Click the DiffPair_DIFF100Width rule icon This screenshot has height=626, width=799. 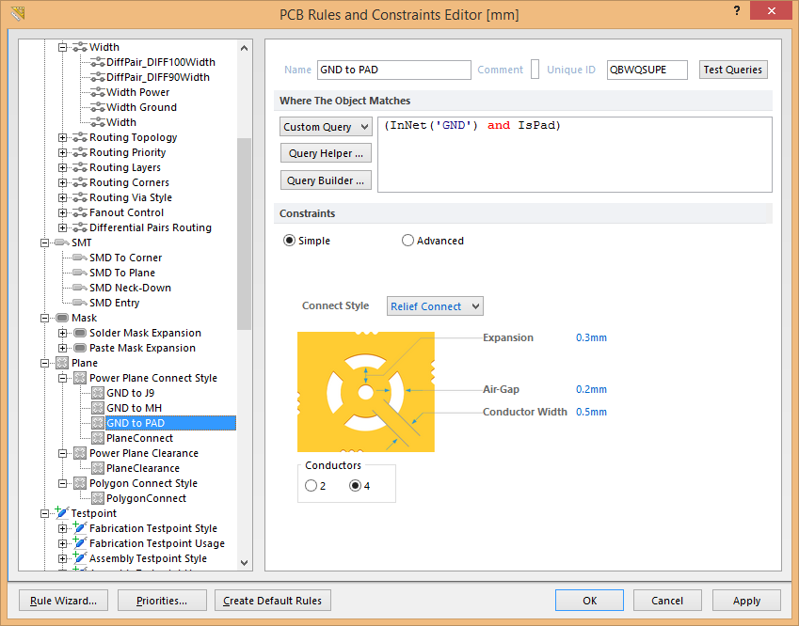point(97,62)
